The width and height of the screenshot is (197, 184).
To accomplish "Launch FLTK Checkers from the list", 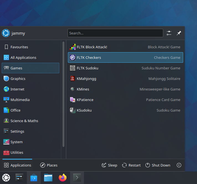I will pyautogui.click(x=126, y=57).
